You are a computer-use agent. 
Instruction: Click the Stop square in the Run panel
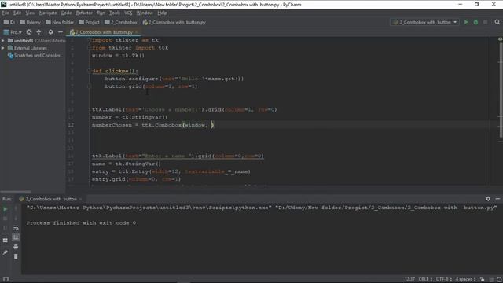click(6, 219)
